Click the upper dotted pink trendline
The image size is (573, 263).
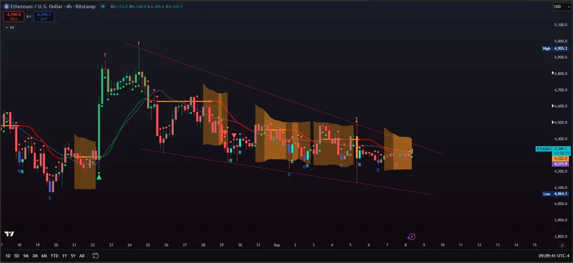point(284,98)
